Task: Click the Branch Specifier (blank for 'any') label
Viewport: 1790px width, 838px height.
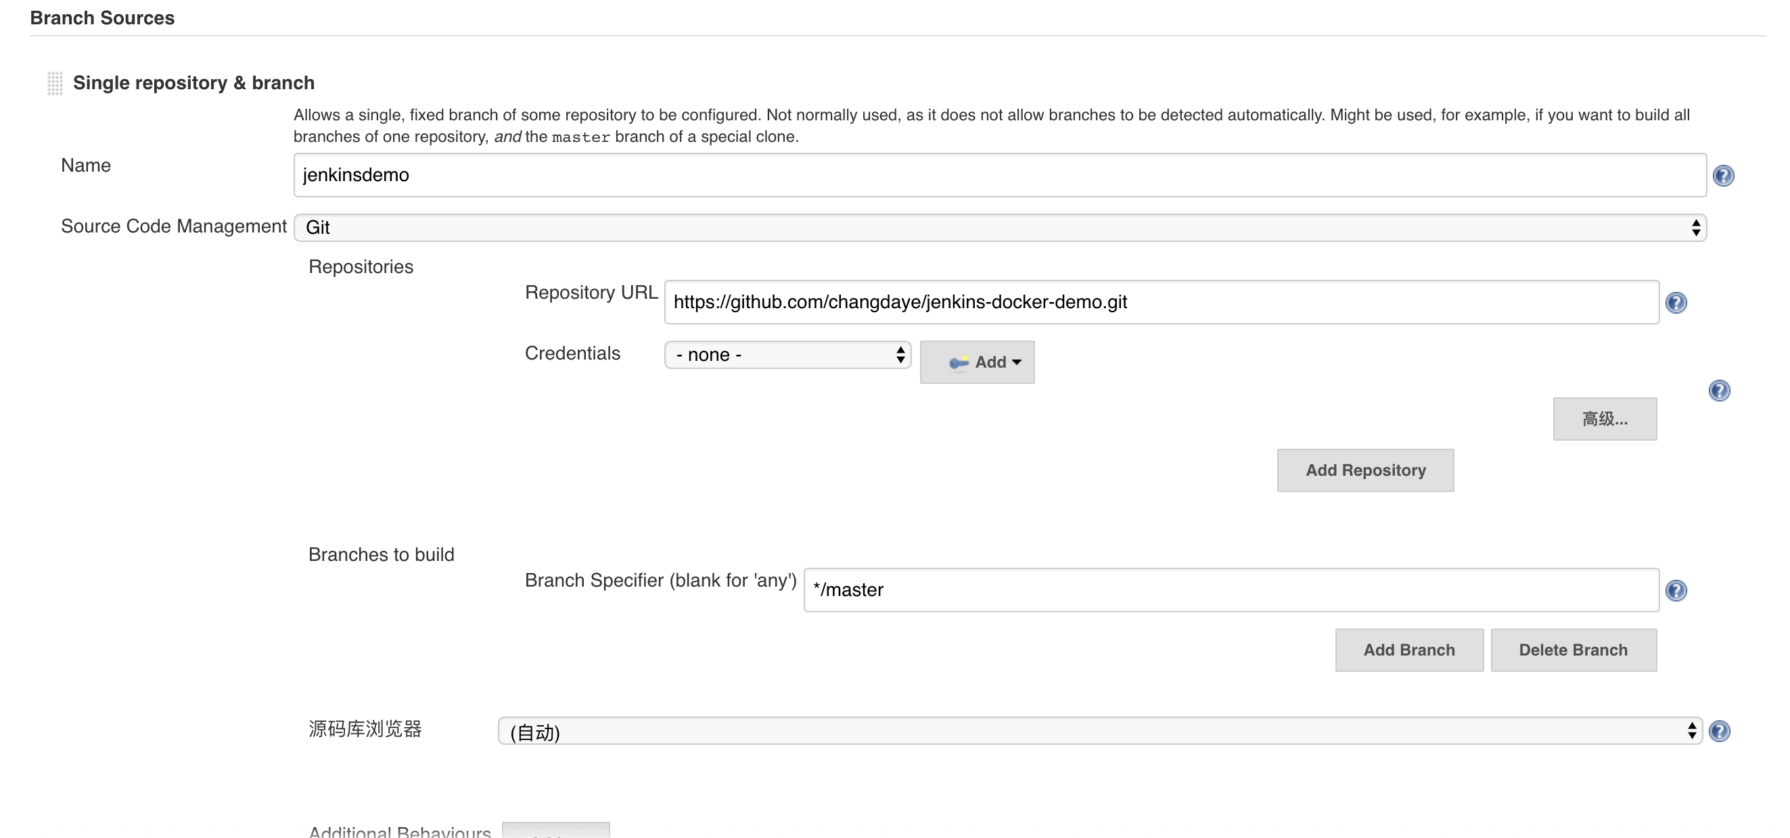Action: point(661,581)
